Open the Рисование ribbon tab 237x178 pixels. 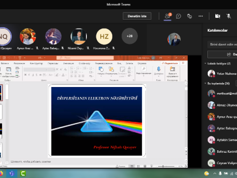click(x=19, y=63)
